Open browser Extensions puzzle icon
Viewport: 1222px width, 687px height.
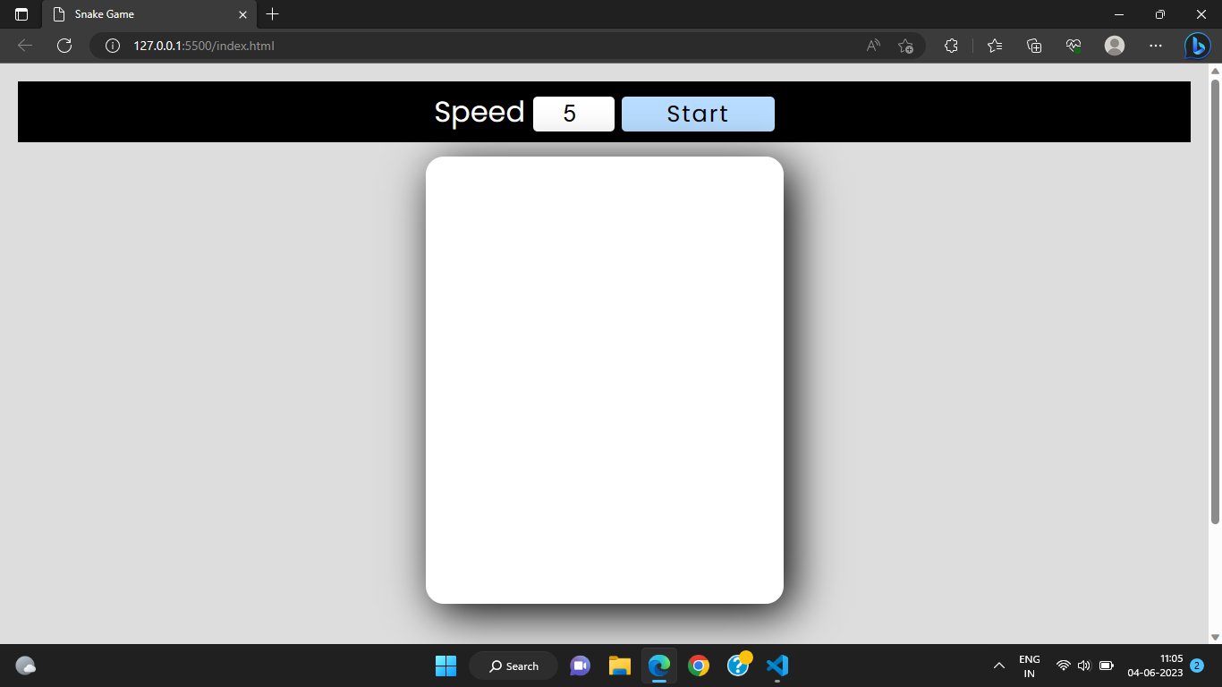951,46
